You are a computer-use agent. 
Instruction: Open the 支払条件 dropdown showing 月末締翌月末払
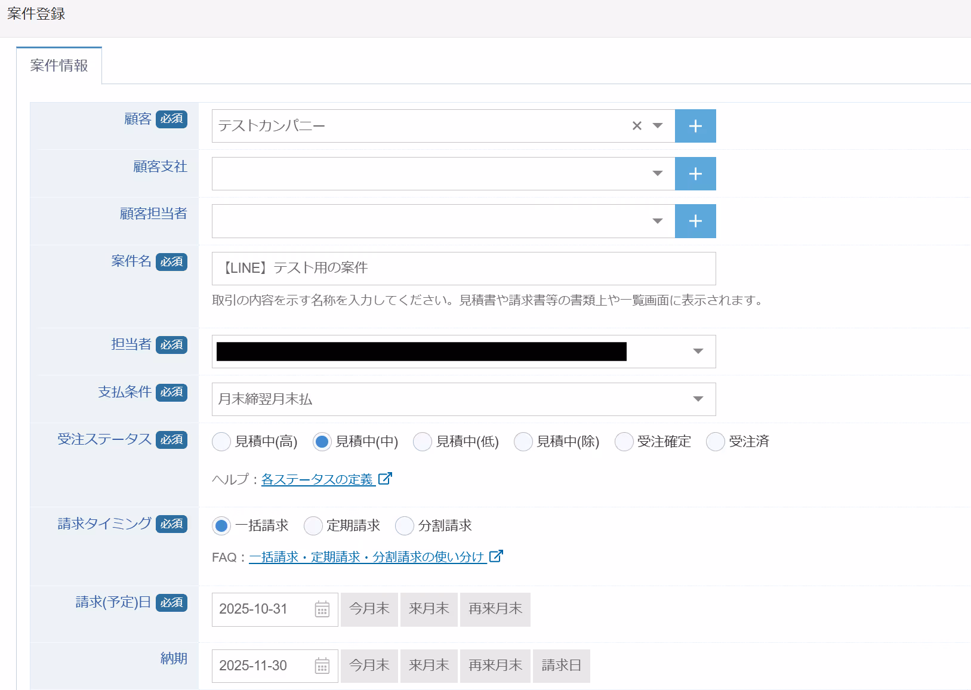(464, 399)
